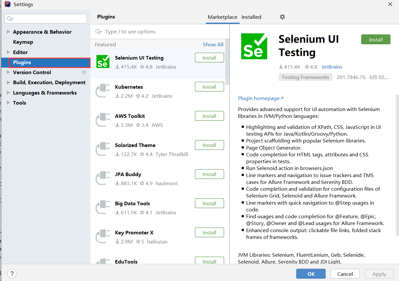399x281 pixels.
Task: Select the EduTools plugin title
Action: 126,262
